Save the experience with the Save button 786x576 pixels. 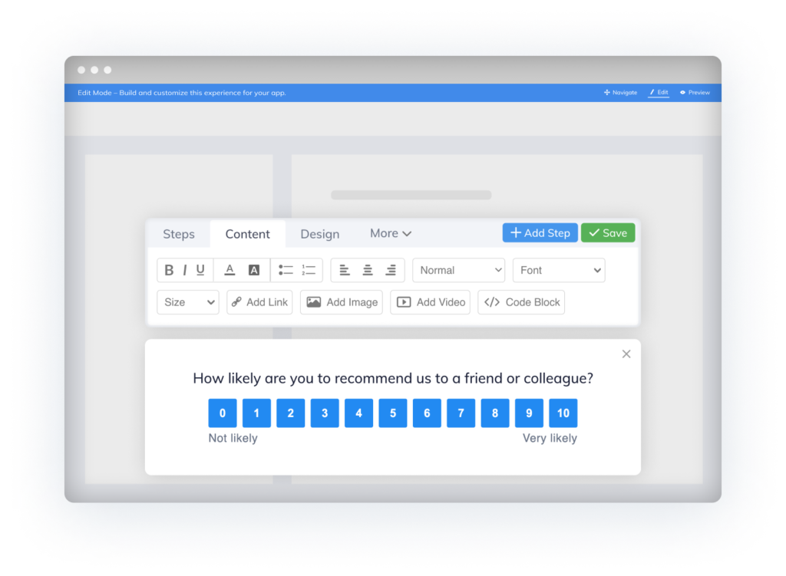click(608, 232)
